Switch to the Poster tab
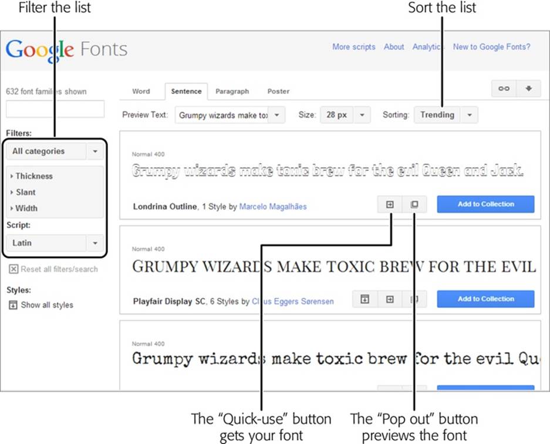This screenshot has height=444, width=550. 278,91
